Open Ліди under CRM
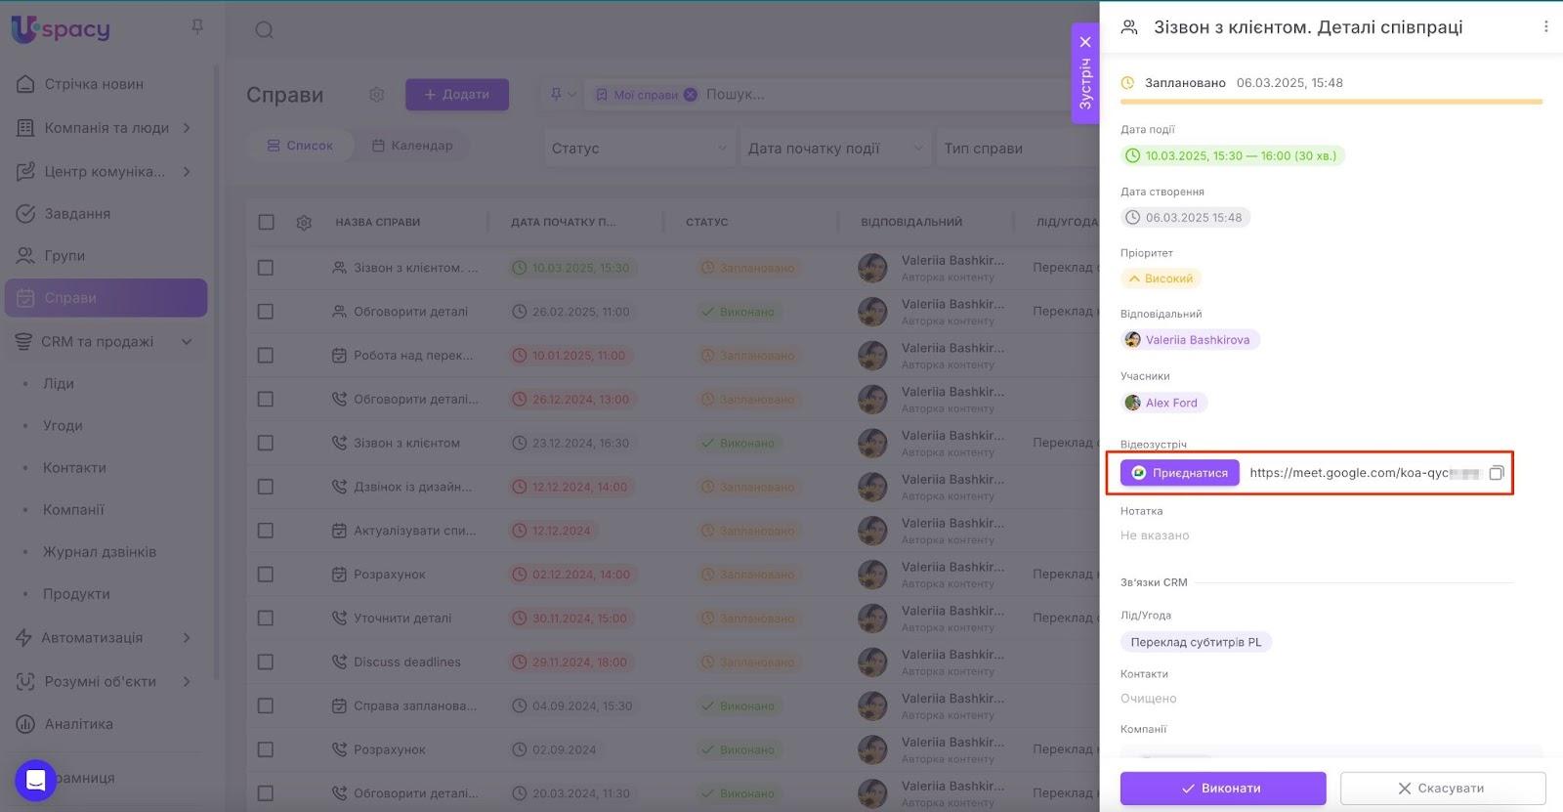The image size is (1563, 812). (x=59, y=384)
